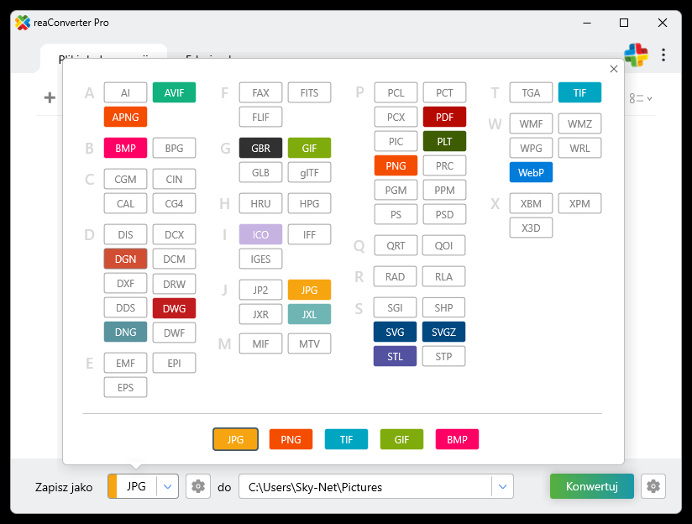The image size is (692, 524).
Task: Choose the STL format
Action: (395, 356)
